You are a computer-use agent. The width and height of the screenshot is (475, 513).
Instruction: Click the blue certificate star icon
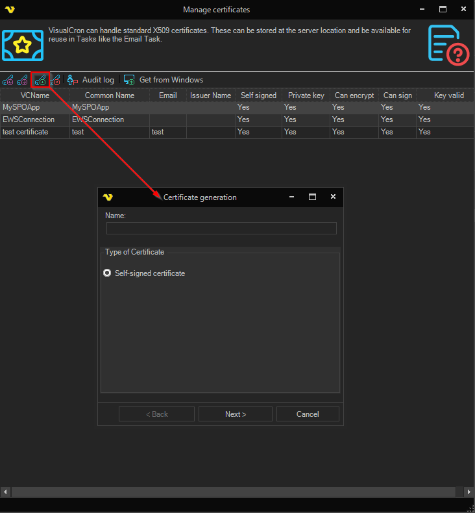click(x=23, y=45)
